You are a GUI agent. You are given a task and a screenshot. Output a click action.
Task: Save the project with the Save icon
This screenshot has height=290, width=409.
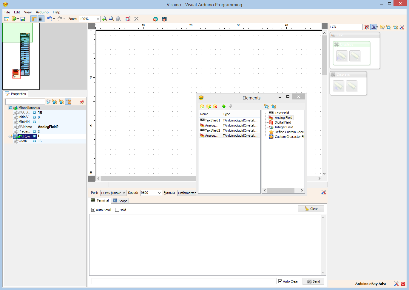tap(22, 19)
